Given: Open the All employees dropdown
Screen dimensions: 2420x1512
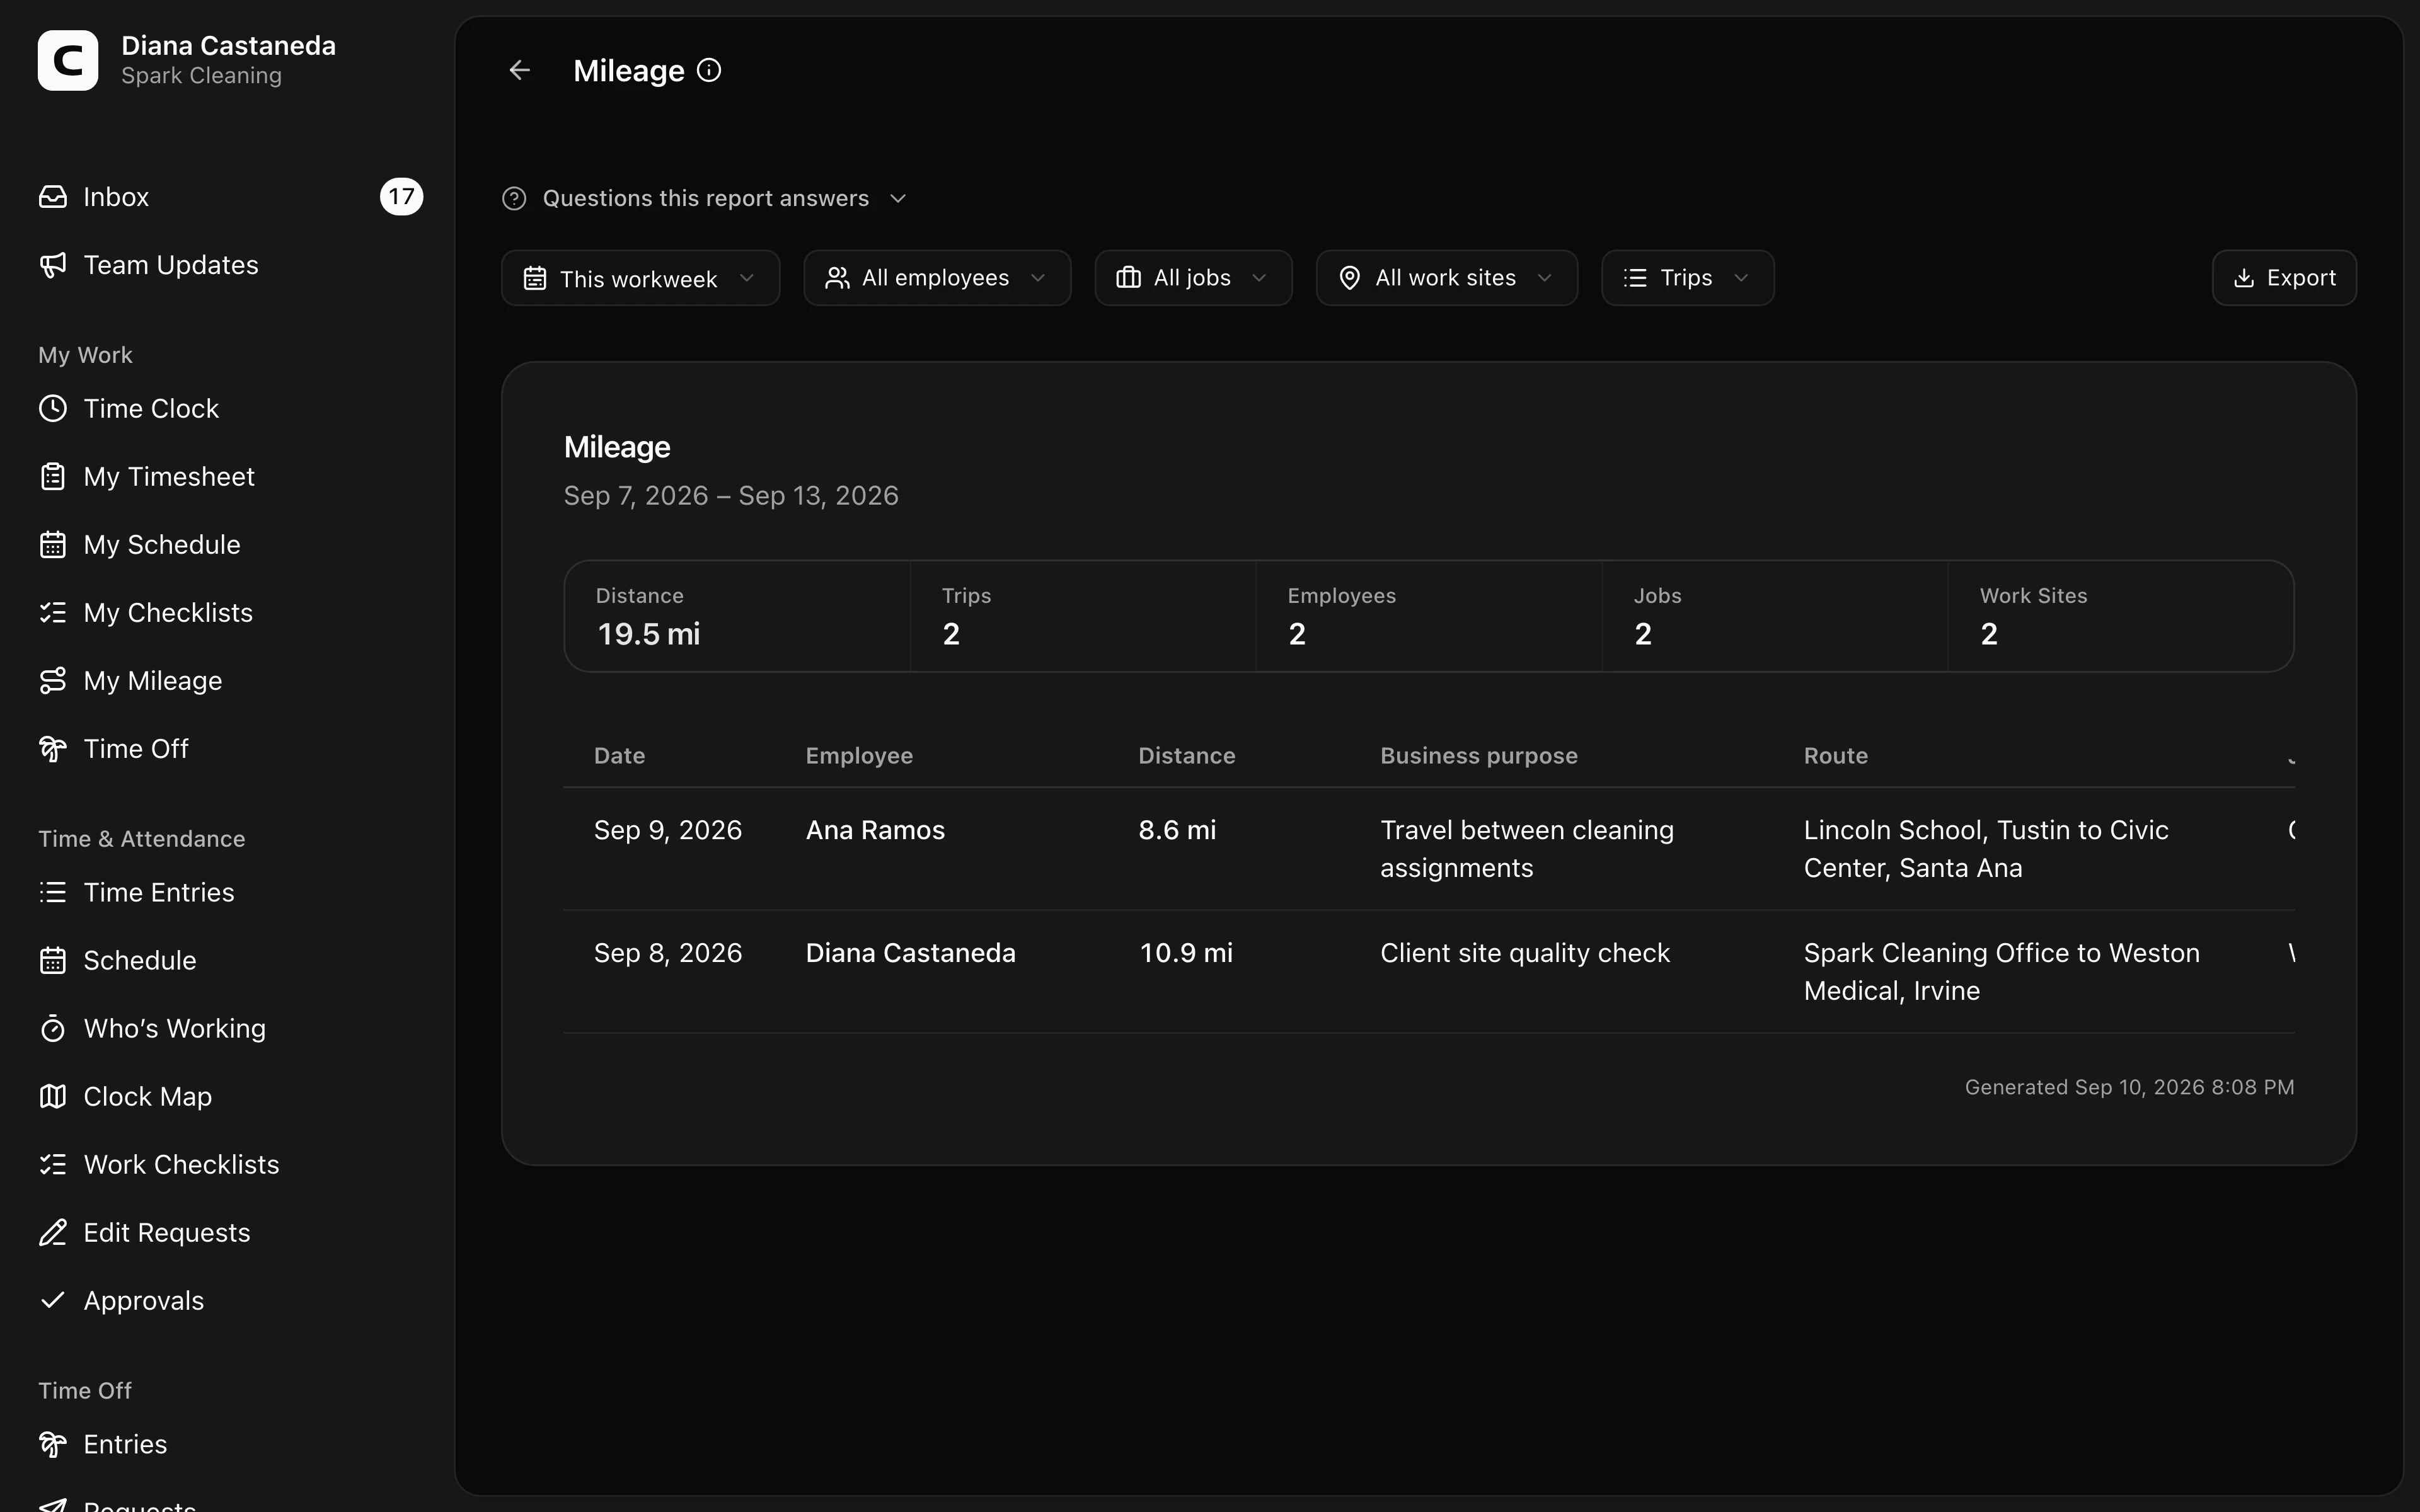Looking at the screenshot, I should click(937, 278).
